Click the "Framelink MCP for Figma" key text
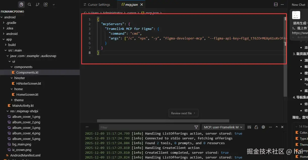 (x=129, y=29)
